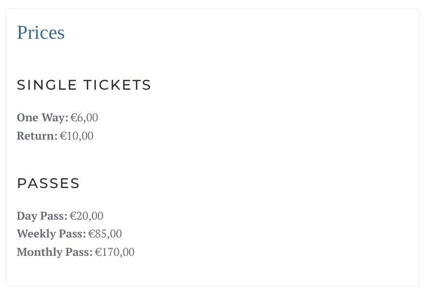Click the €85,00 weekly pass price
The height and width of the screenshot is (291, 426).
[105, 234]
